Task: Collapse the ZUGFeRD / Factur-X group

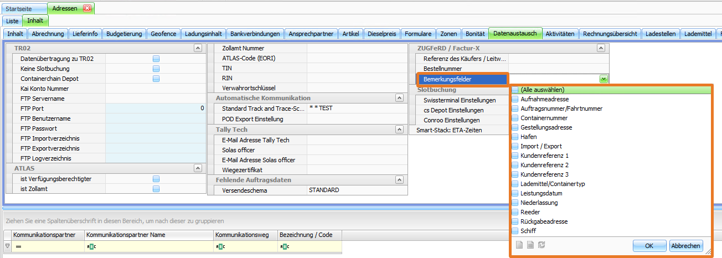Action: [600, 49]
